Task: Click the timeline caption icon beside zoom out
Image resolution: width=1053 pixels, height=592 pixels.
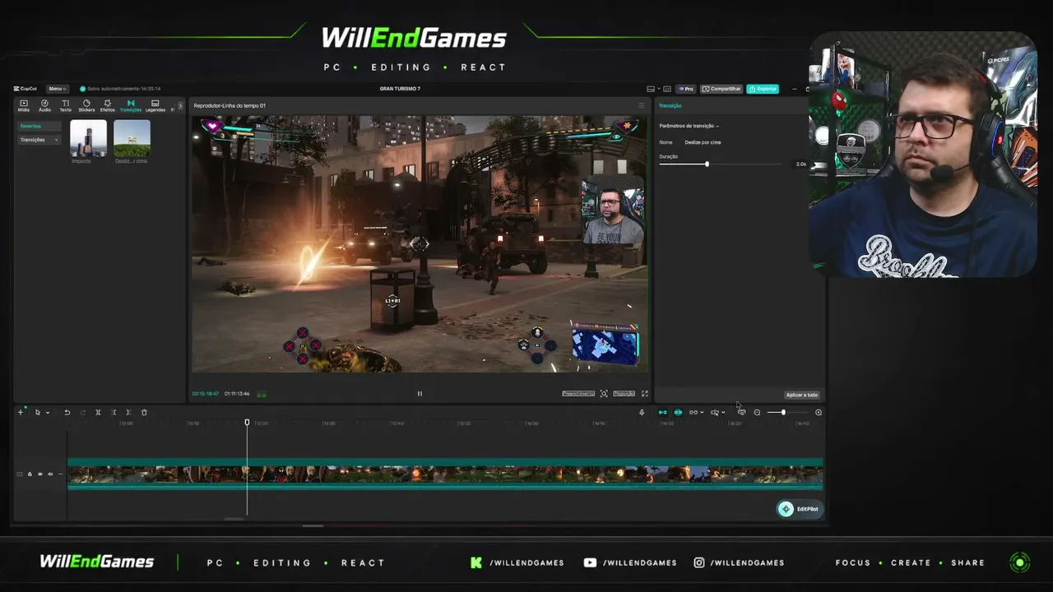Action: coord(741,412)
